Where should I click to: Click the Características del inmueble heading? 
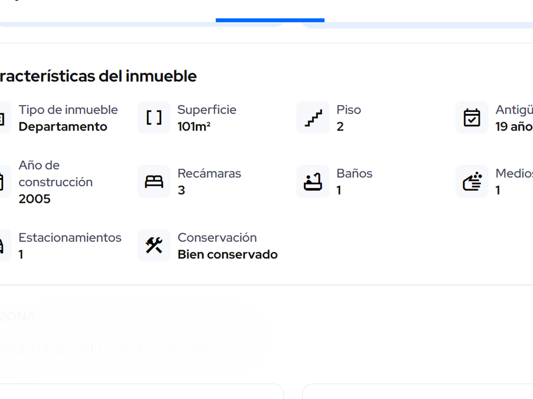(x=97, y=77)
